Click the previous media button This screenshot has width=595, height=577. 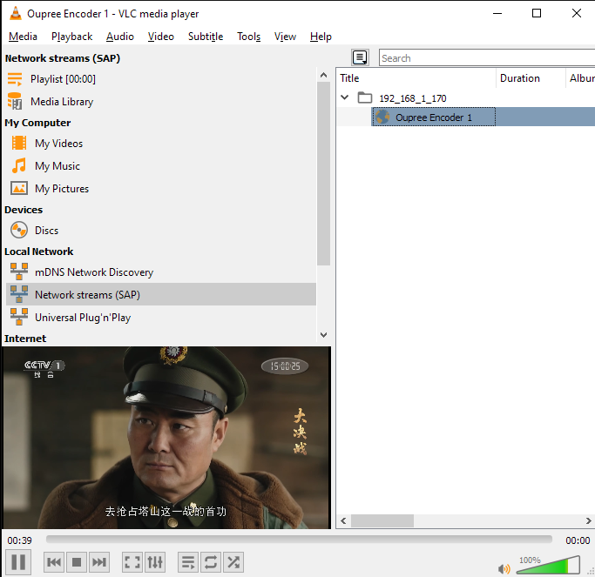pos(54,562)
